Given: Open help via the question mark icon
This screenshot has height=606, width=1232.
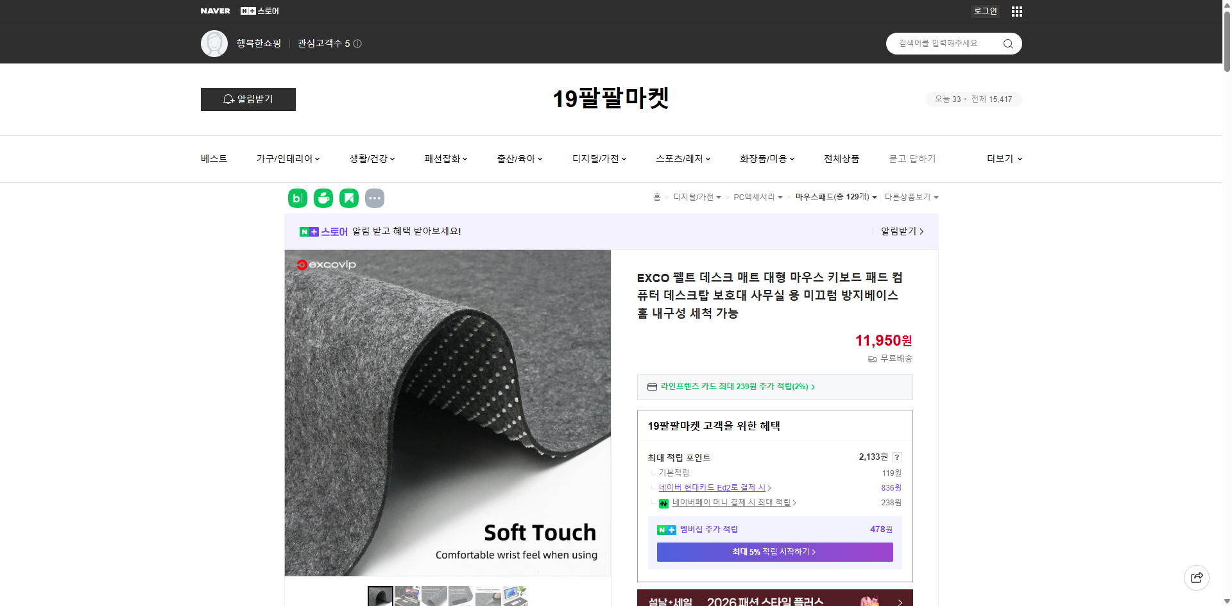Looking at the screenshot, I should pyautogui.click(x=897, y=457).
